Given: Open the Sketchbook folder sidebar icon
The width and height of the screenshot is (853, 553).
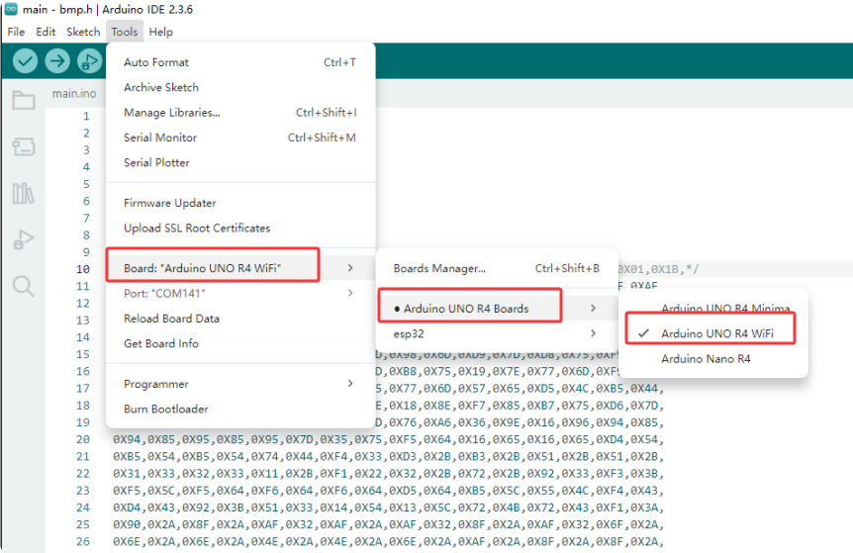Looking at the screenshot, I should [x=23, y=100].
